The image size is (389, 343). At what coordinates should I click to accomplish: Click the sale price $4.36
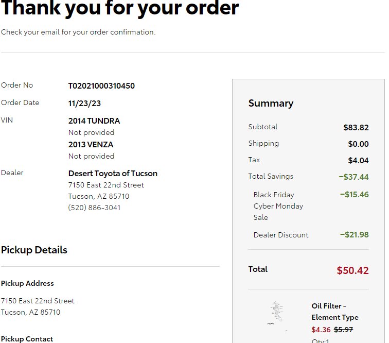[321, 330]
